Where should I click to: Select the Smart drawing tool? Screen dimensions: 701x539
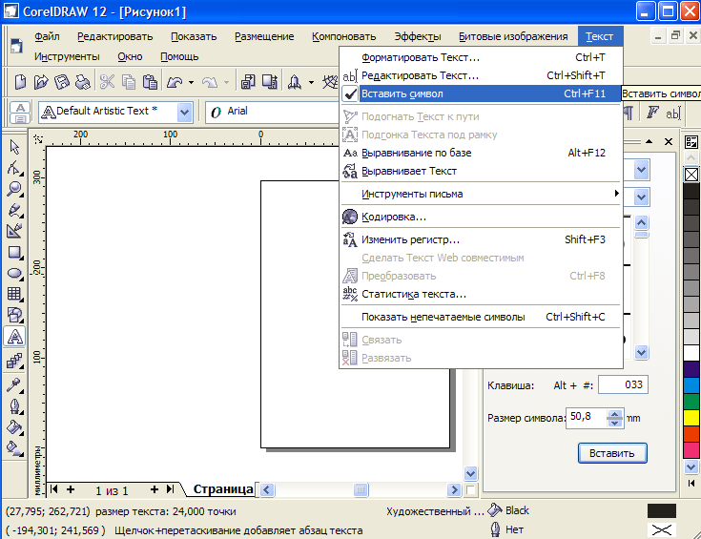[x=14, y=231]
